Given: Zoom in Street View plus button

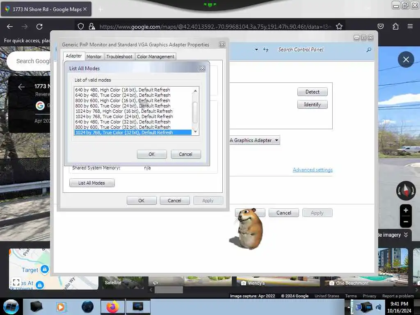Looking at the screenshot, I should click(406, 210).
